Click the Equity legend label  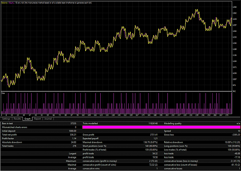point(12,3)
